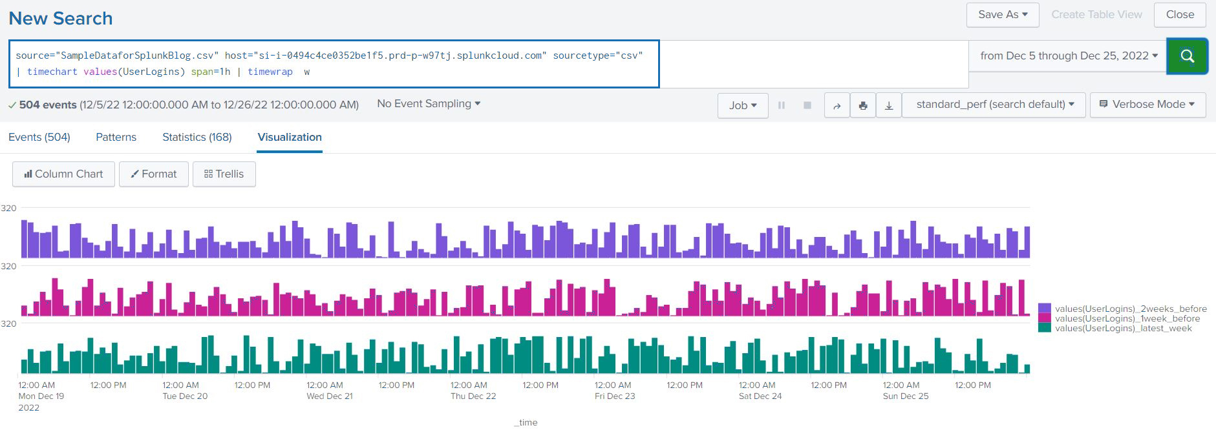
Task: Open the Job dropdown menu
Action: point(743,105)
